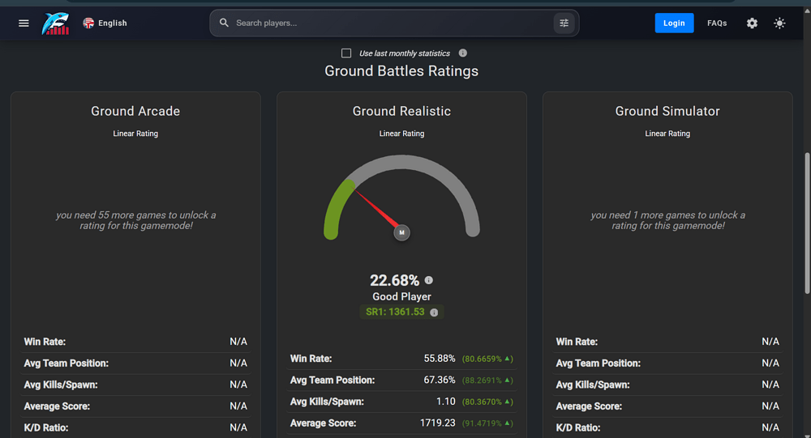
Task: Open the hamburger navigation menu
Action: (24, 23)
